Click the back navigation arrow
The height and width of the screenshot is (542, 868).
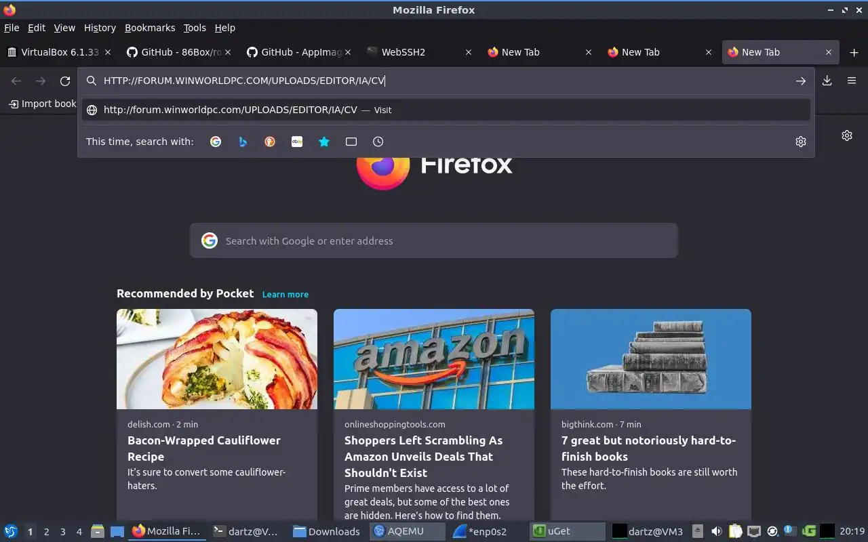(x=16, y=81)
